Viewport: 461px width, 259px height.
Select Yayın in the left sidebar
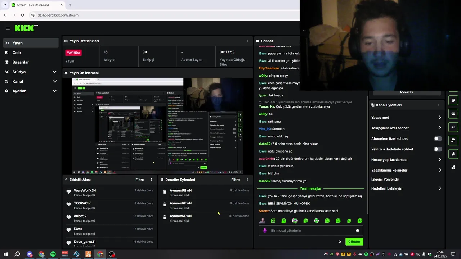(31, 43)
